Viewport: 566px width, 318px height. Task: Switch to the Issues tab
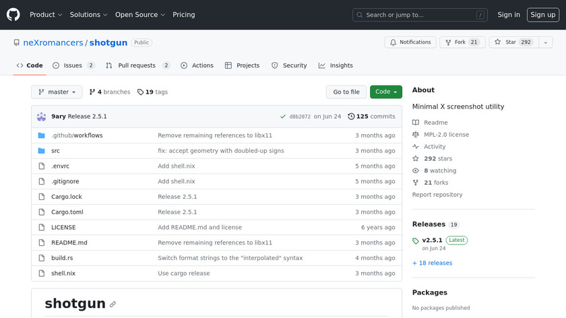pyautogui.click(x=73, y=65)
